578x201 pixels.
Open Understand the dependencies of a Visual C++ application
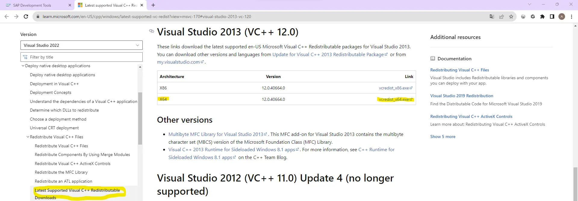tap(84, 101)
